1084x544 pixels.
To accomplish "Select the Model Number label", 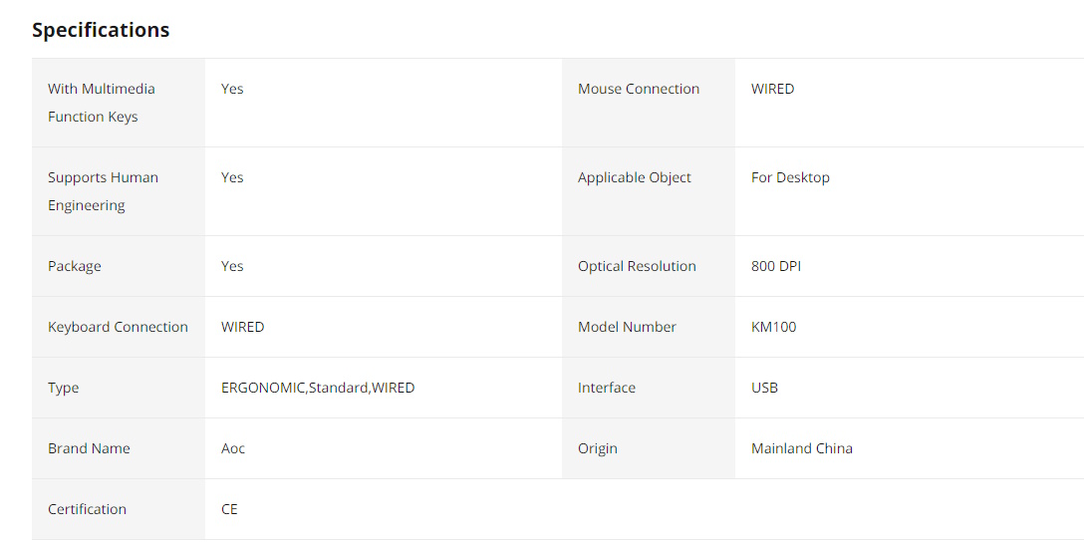I will 627,327.
